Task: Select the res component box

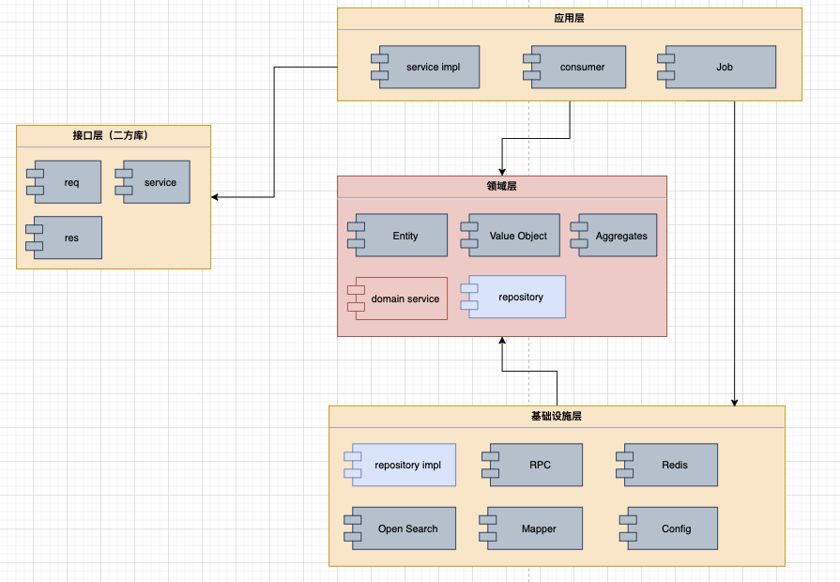Action: point(64,237)
